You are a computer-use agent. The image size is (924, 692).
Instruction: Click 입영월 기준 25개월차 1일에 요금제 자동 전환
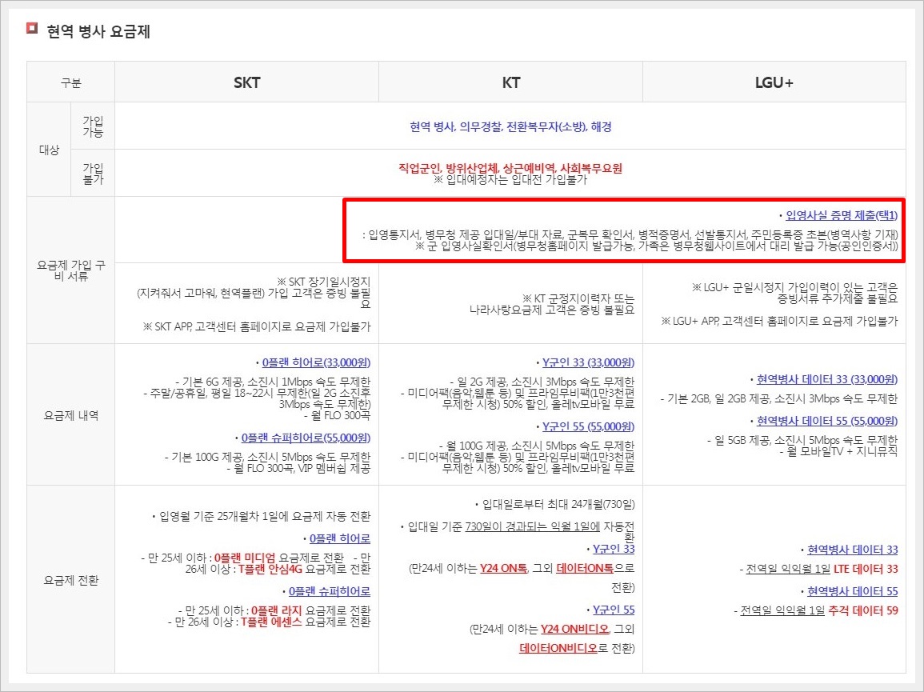click(x=261, y=516)
